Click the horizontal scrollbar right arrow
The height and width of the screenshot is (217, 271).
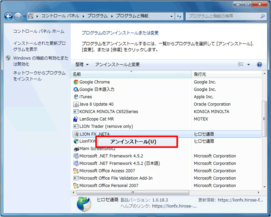point(259,192)
